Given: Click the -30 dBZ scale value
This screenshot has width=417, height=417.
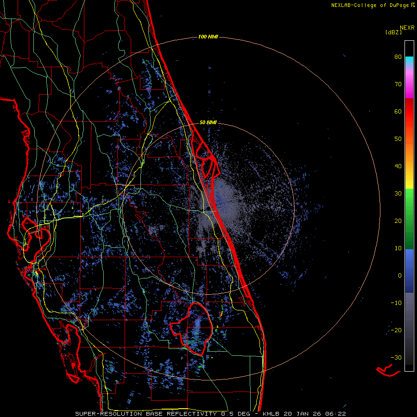Looking at the screenshot, I should (x=396, y=357).
